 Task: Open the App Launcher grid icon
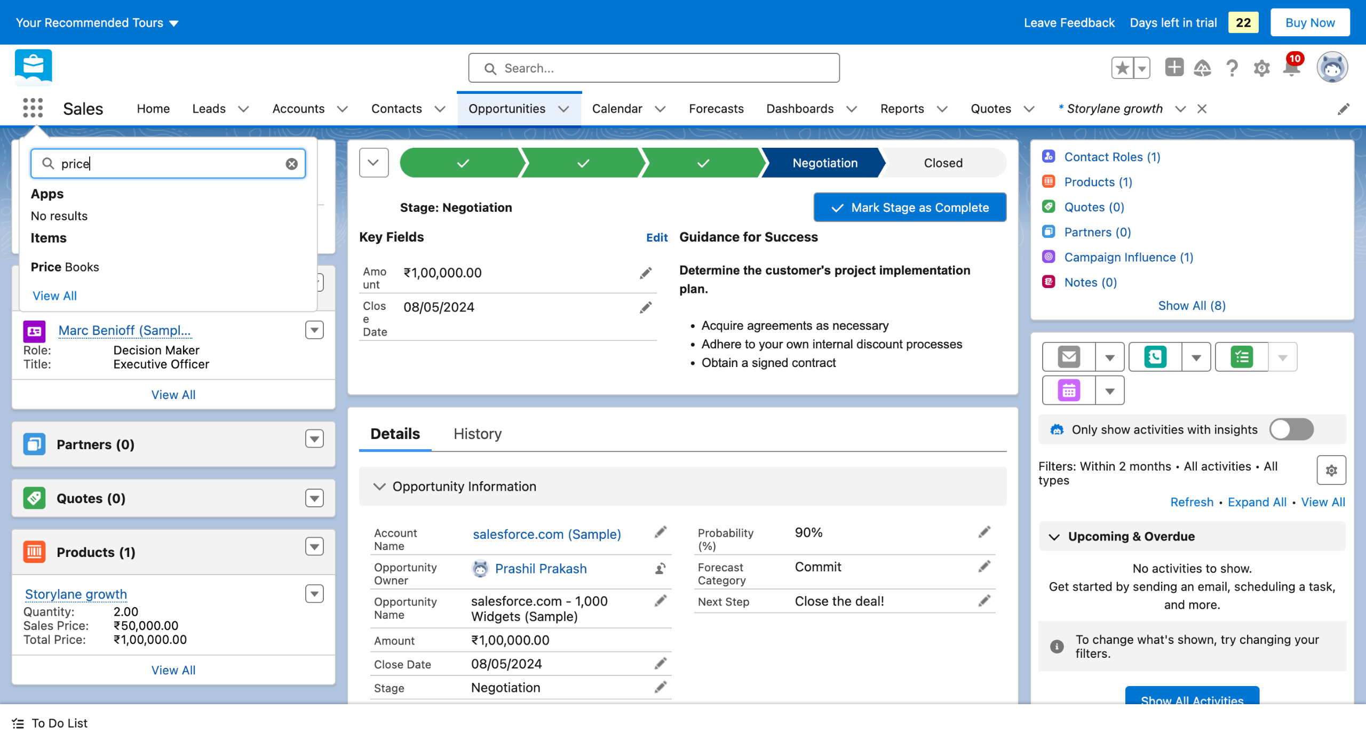click(x=33, y=108)
